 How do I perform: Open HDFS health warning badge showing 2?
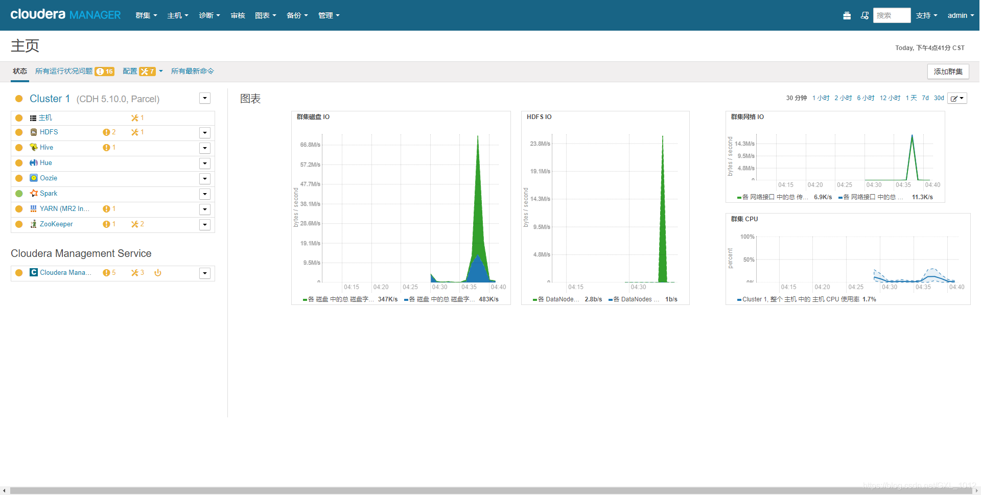[x=109, y=132]
